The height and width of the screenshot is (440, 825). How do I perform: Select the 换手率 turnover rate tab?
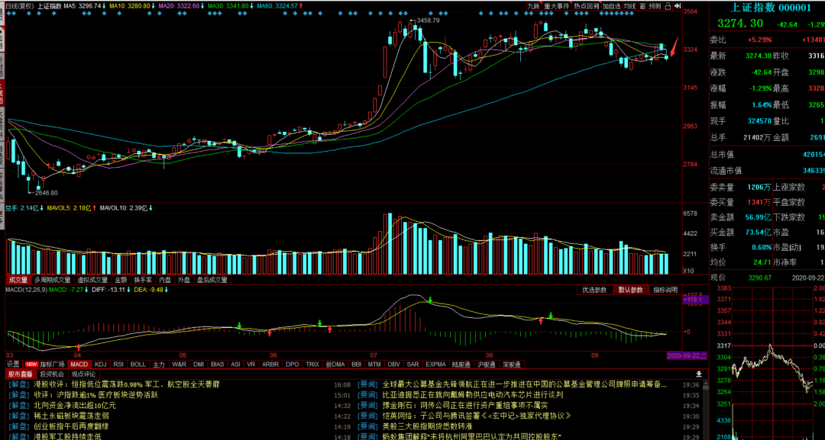coord(143,280)
